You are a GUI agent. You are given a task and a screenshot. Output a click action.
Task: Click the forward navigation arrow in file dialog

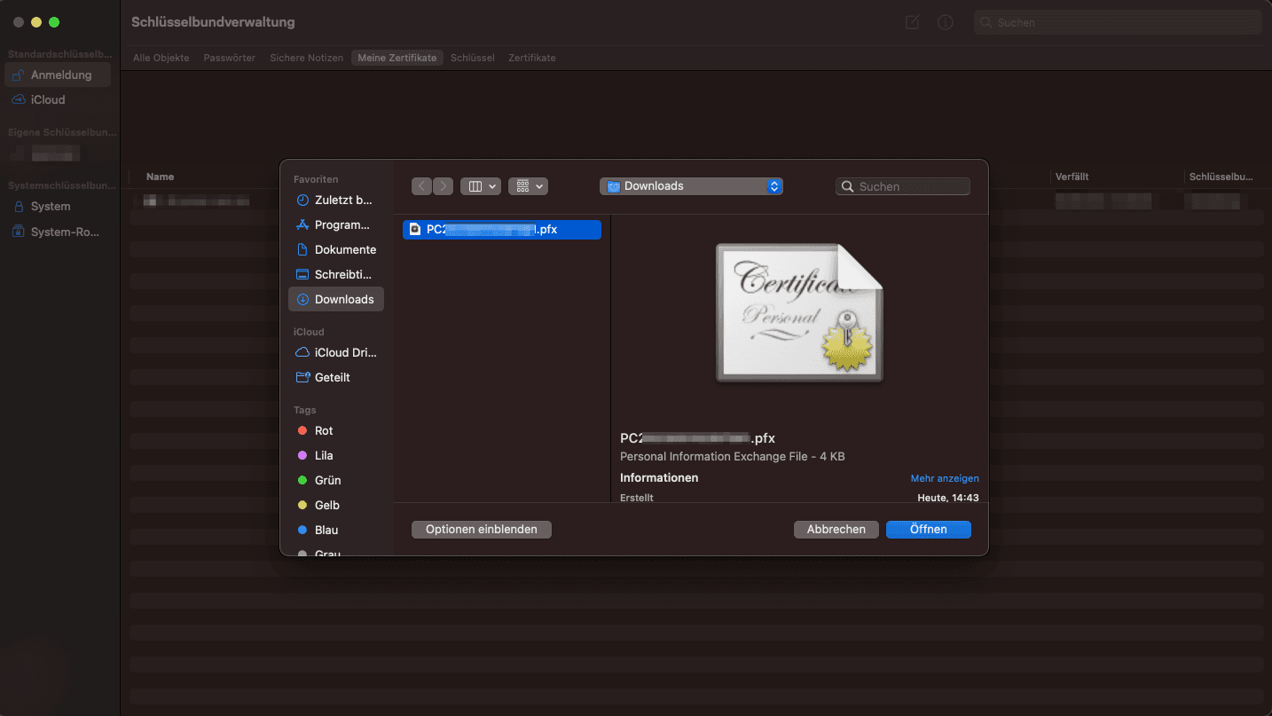pyautogui.click(x=444, y=186)
